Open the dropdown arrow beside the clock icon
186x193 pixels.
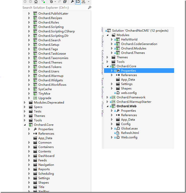click(x=55, y=1)
